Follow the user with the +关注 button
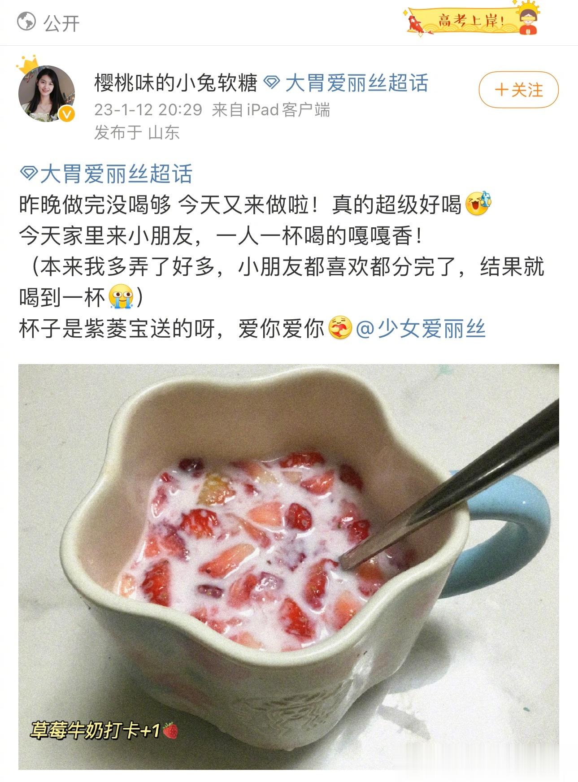The height and width of the screenshot is (782, 578). 518,90
